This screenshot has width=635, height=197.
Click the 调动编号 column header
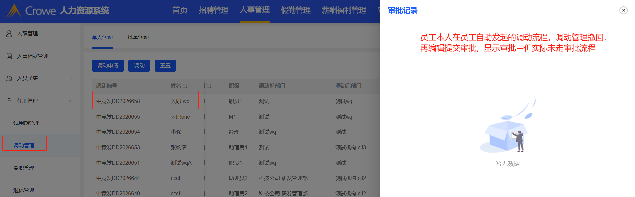pyautogui.click(x=107, y=86)
